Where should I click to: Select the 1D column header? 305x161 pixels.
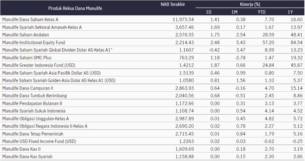pyautogui.click(x=208, y=12)
